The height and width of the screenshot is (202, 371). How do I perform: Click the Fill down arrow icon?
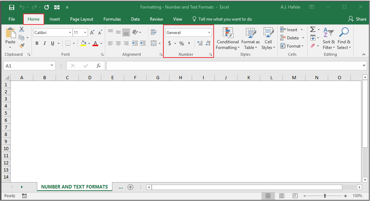tap(313, 38)
